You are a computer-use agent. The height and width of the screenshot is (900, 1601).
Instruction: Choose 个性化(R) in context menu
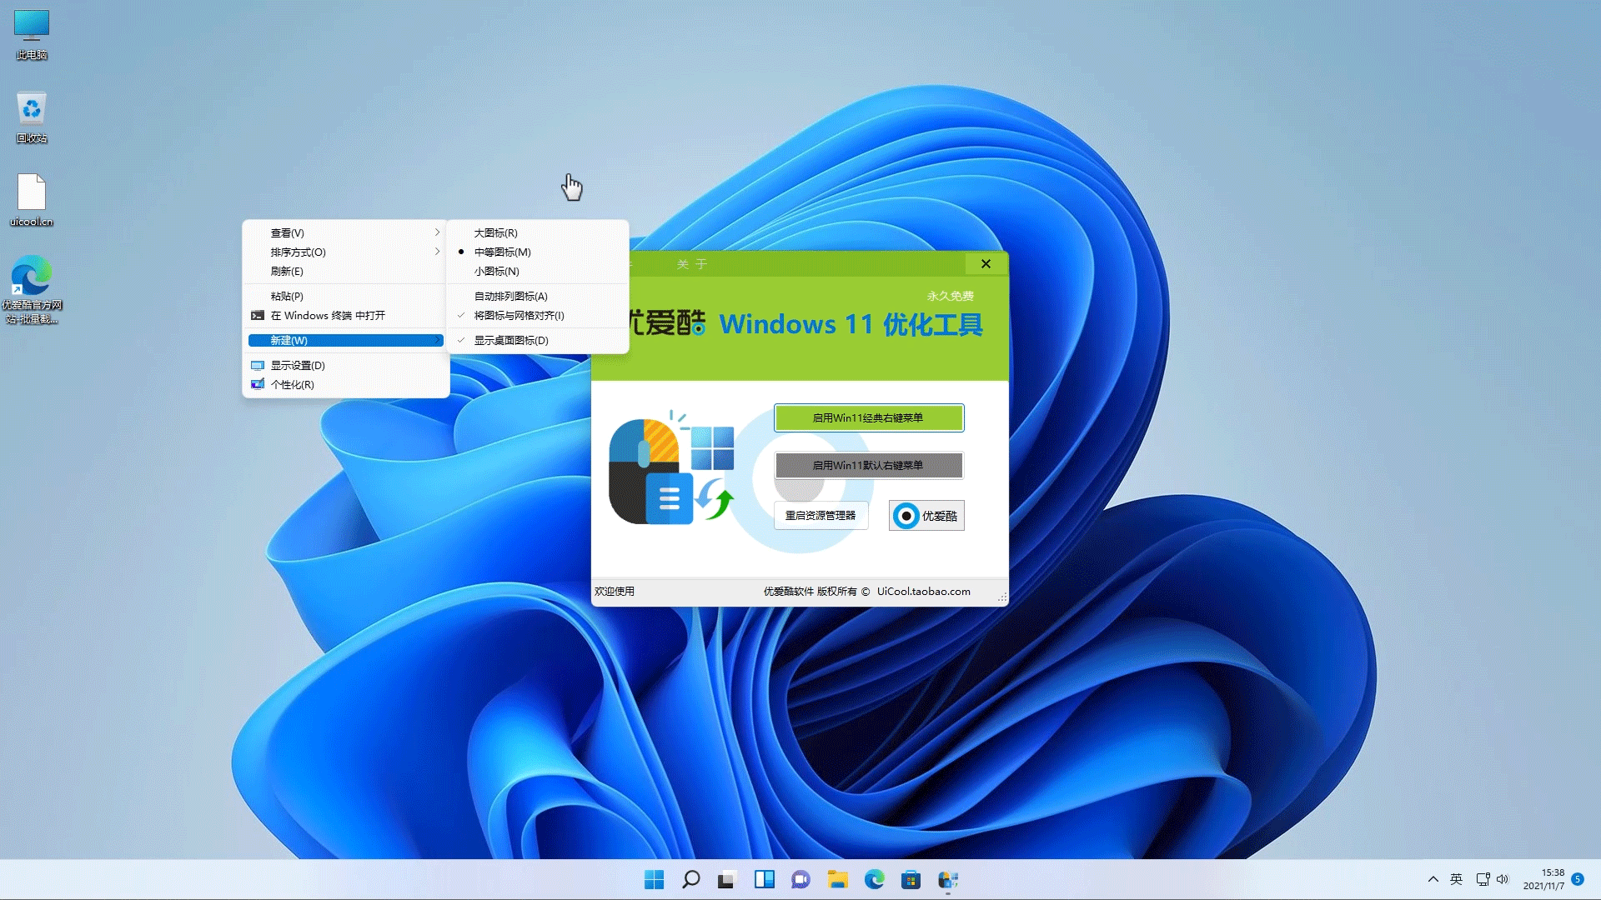click(292, 385)
